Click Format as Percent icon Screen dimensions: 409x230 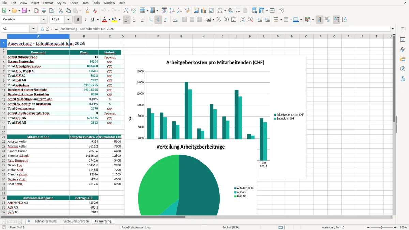[218, 20]
